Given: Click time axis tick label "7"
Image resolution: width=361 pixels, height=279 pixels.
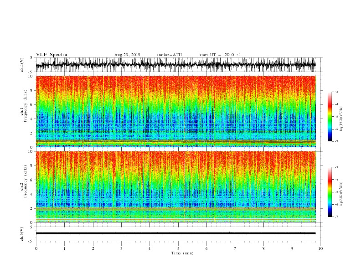Looking at the screenshot, I should [x=235, y=248].
